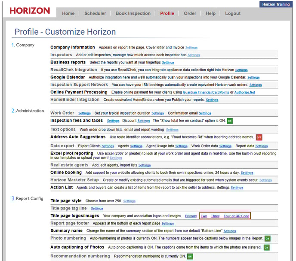Click the Horizon logo

(x=30, y=11)
